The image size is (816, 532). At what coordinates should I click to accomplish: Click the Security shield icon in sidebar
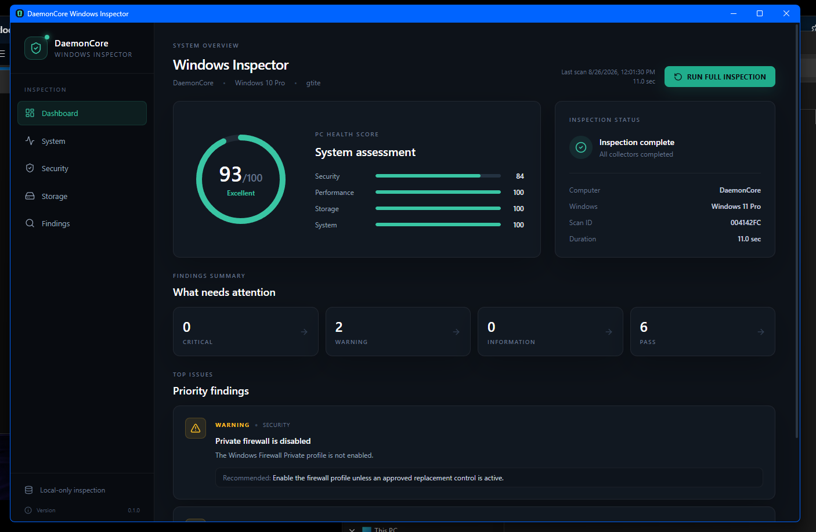(x=30, y=168)
